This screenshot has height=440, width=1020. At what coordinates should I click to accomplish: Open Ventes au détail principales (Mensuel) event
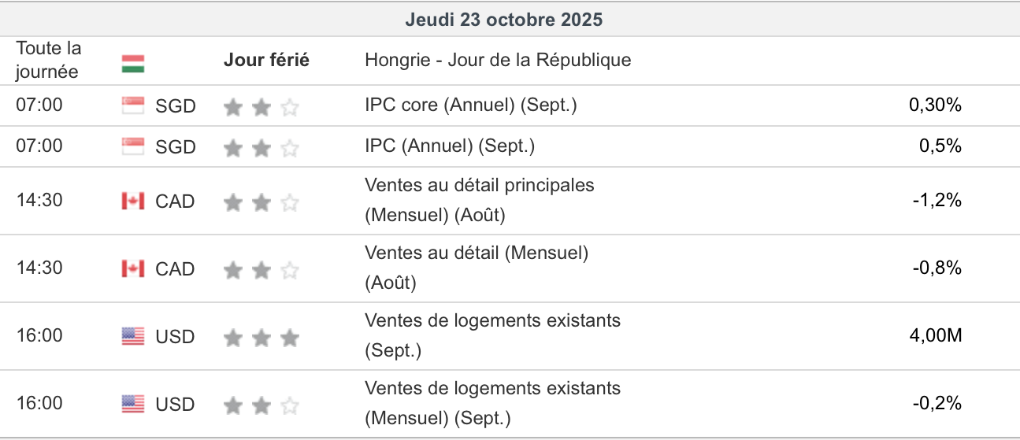pos(479,200)
